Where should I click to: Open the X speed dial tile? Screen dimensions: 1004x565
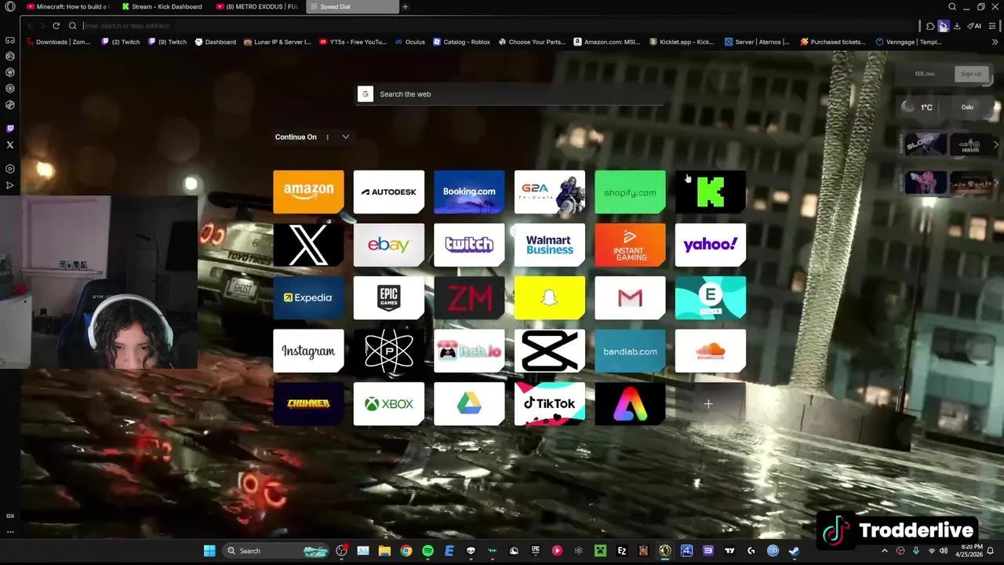click(x=308, y=245)
